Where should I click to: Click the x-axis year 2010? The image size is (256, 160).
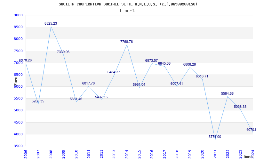pyautogui.click(x=76, y=154)
